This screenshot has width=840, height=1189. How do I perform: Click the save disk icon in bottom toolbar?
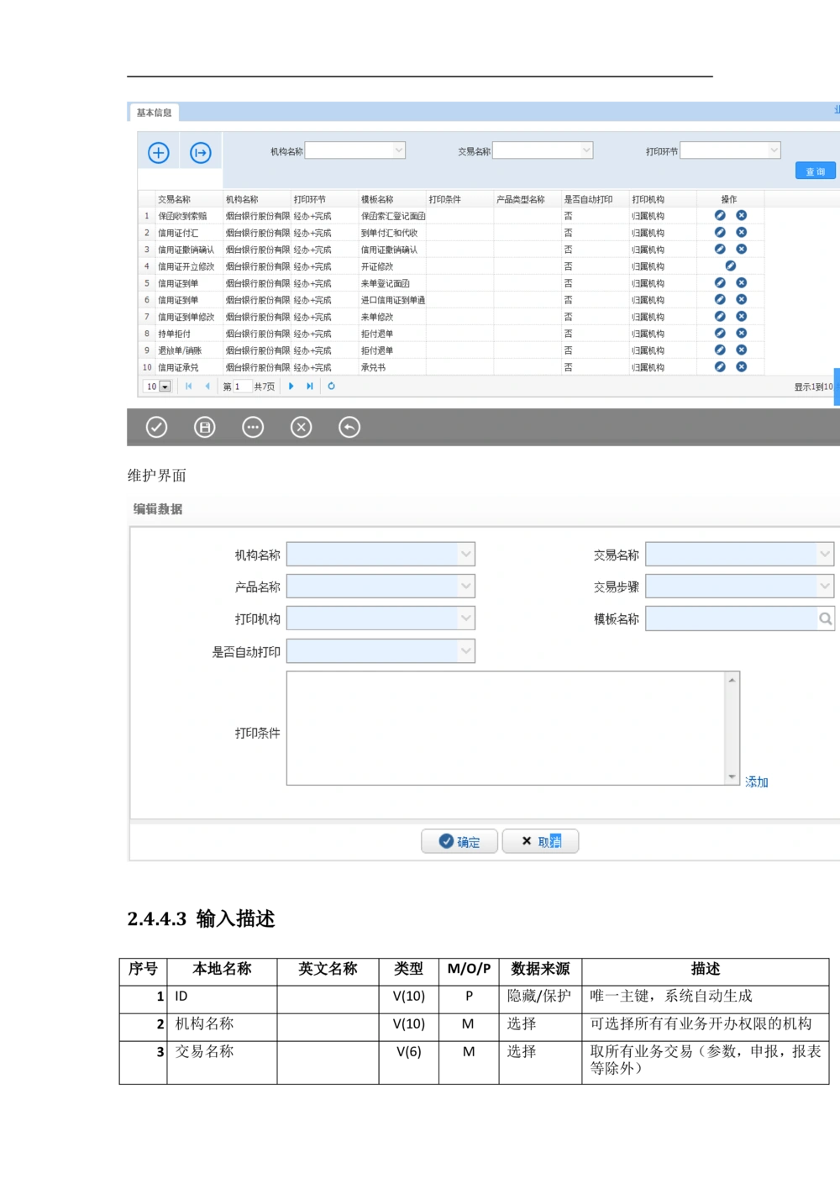tap(205, 428)
